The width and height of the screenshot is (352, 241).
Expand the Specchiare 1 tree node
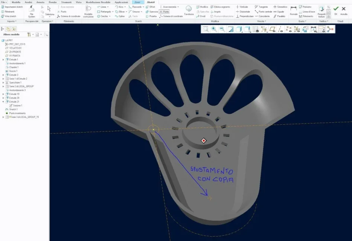3,82
